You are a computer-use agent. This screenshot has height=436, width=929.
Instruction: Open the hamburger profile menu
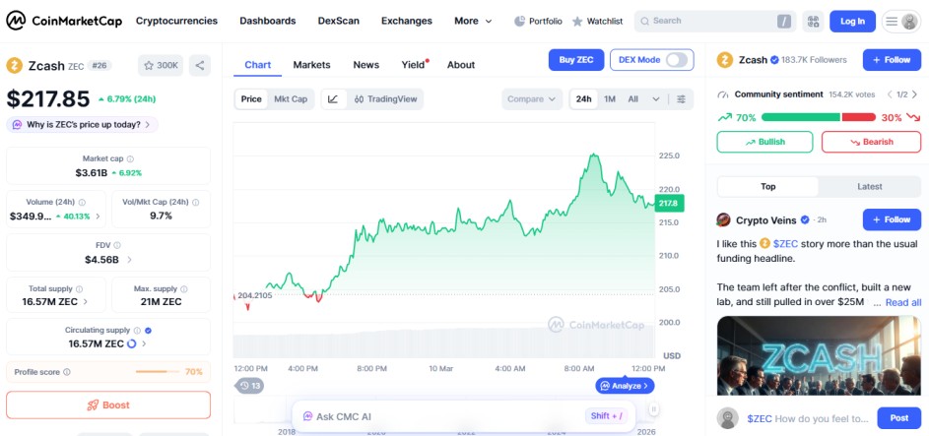point(900,22)
